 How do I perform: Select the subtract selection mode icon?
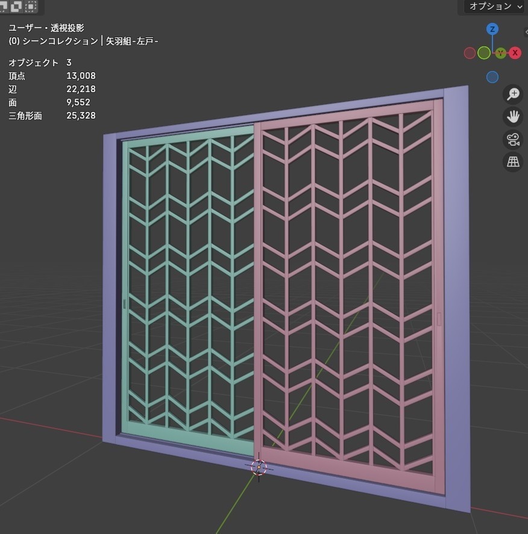tap(4, 6)
